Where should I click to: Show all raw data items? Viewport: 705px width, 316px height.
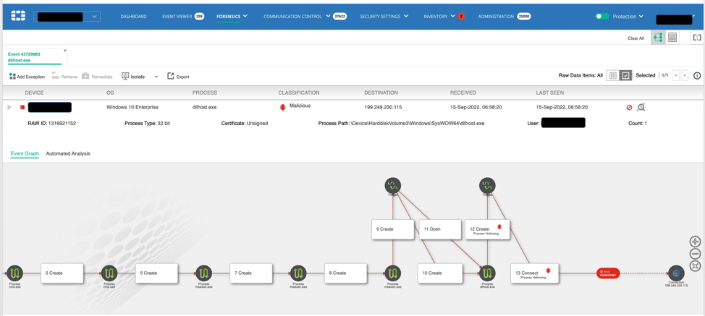tap(612, 75)
